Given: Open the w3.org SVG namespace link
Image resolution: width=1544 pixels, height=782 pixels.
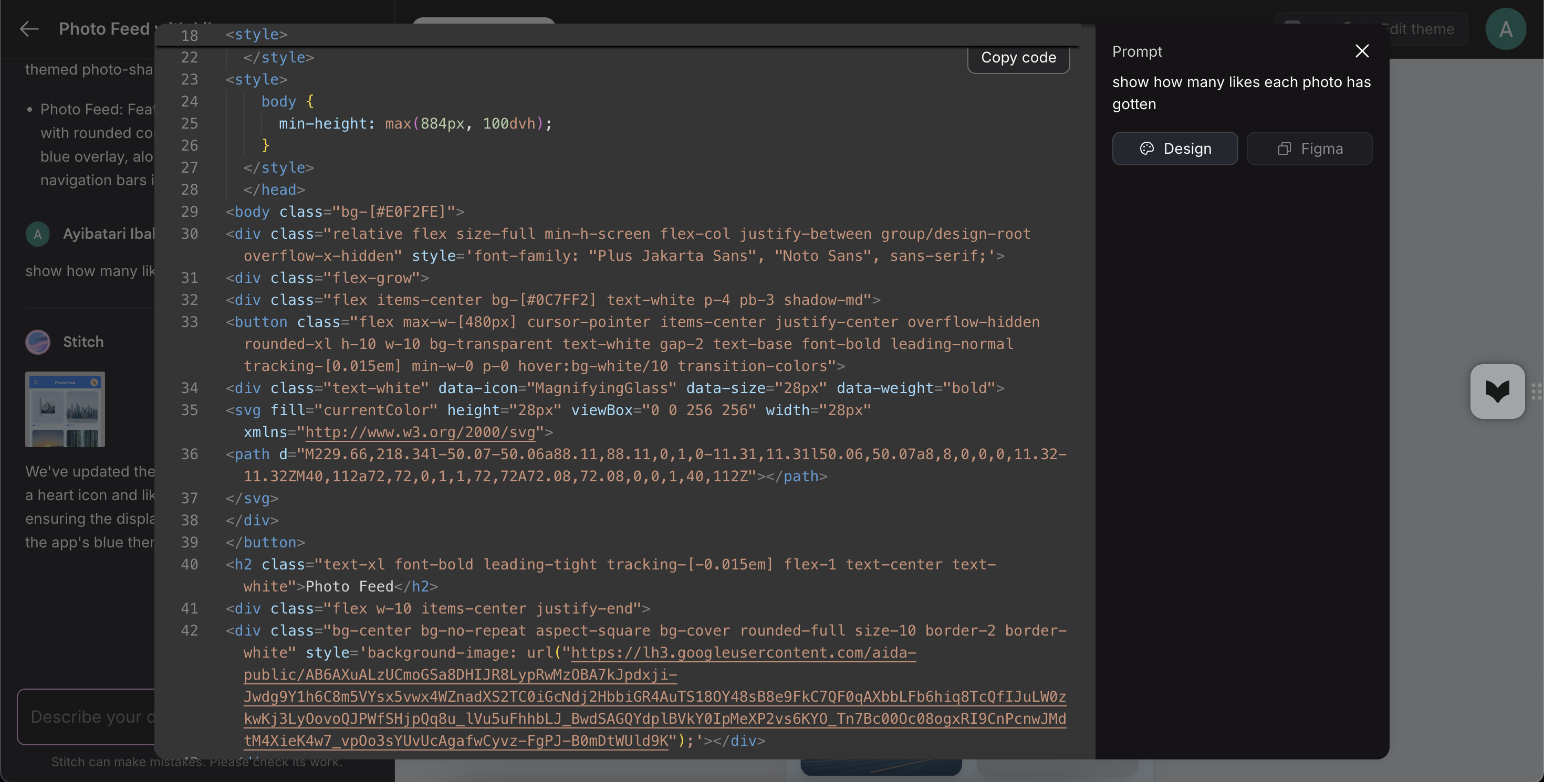Looking at the screenshot, I should [x=420, y=432].
